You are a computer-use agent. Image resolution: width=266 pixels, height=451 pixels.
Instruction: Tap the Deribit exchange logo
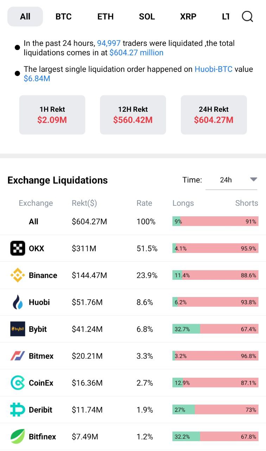(18, 410)
